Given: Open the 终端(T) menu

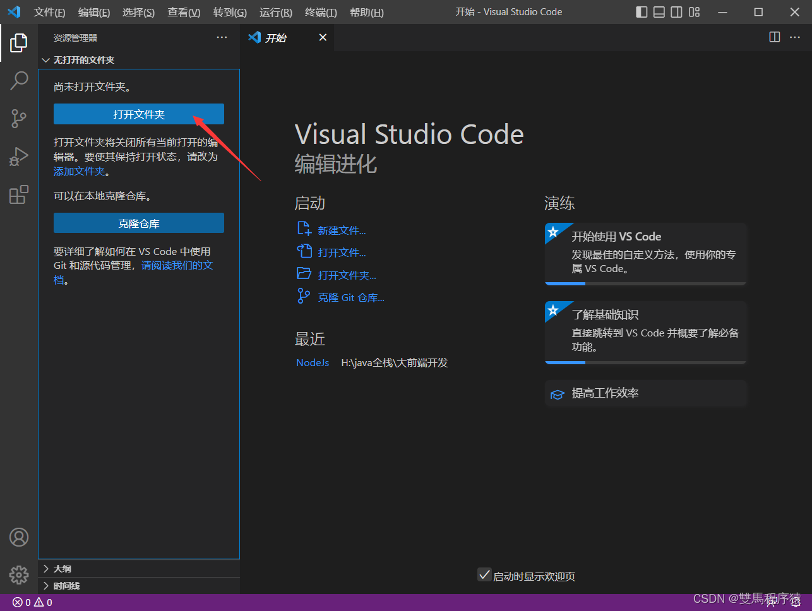Looking at the screenshot, I should pos(321,12).
